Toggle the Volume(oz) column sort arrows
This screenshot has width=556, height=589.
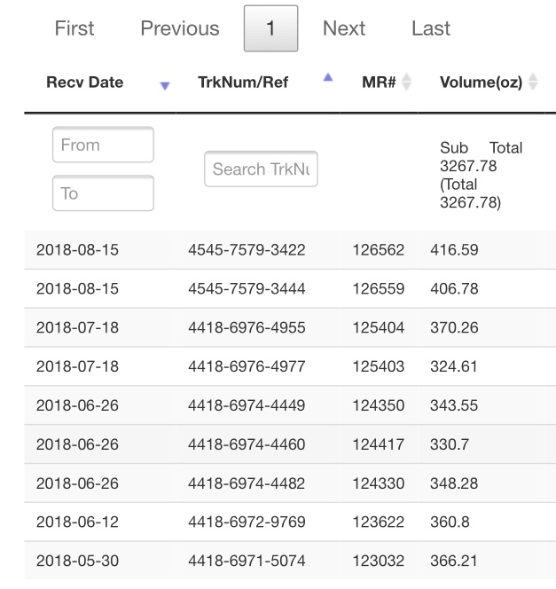[533, 82]
